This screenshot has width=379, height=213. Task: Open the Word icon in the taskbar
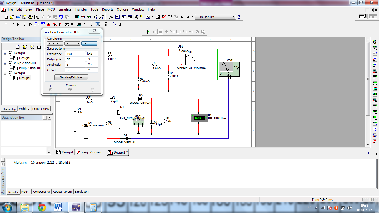tap(59, 207)
